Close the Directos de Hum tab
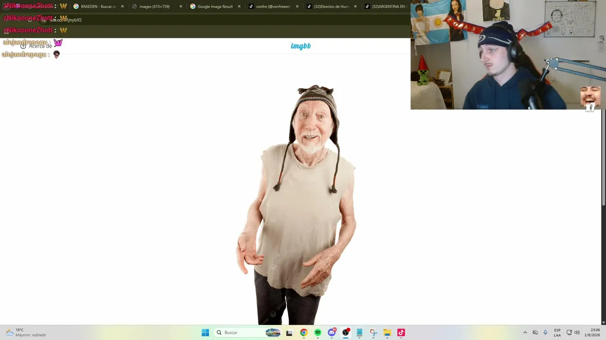The height and width of the screenshot is (340, 606). (356, 7)
